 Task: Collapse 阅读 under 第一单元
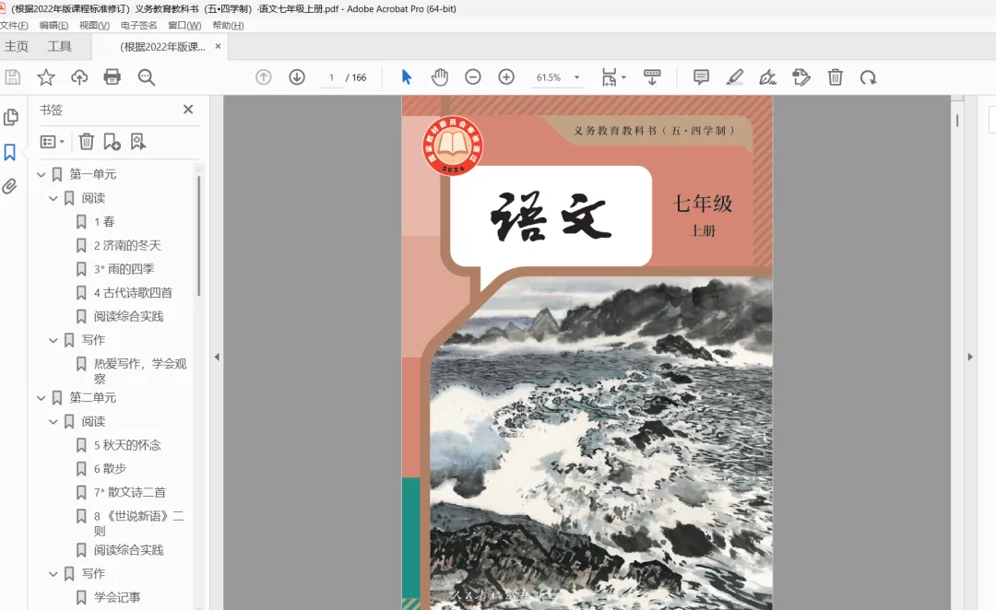pos(53,198)
